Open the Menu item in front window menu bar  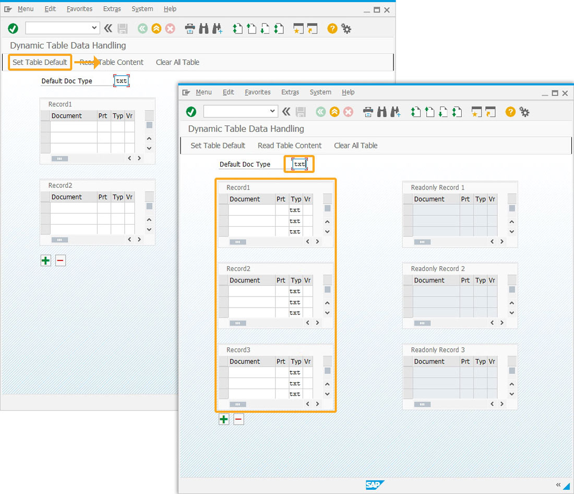point(204,92)
